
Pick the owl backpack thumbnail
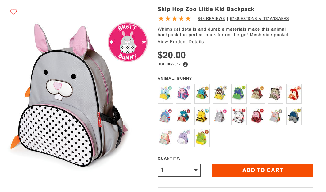[x=184, y=116]
